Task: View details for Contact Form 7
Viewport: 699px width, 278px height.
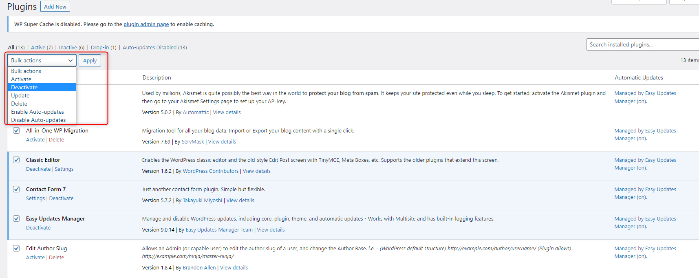Action: point(240,200)
